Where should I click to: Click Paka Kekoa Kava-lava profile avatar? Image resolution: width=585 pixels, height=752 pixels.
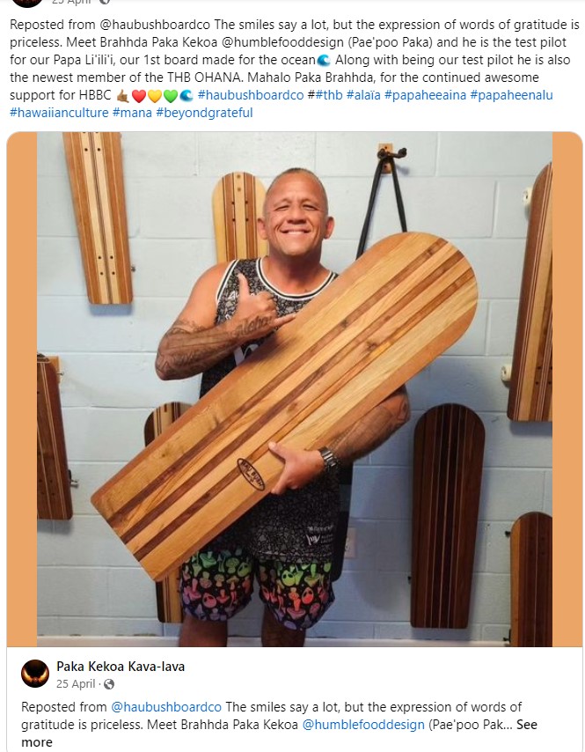click(x=35, y=674)
